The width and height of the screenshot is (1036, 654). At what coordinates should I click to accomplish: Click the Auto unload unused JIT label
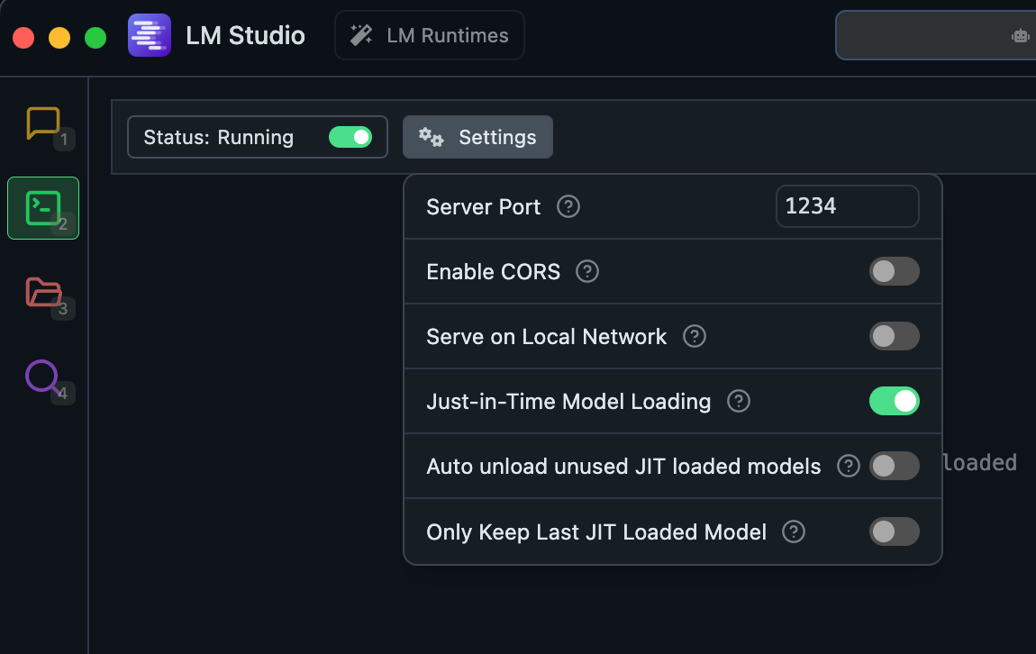point(623,466)
